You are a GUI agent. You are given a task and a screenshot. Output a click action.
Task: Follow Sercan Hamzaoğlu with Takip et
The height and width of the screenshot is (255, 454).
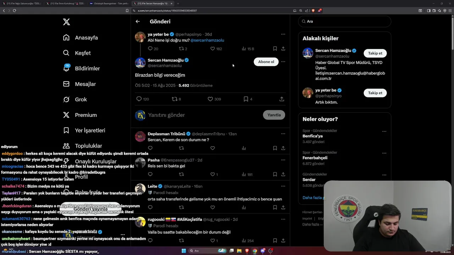375,53
